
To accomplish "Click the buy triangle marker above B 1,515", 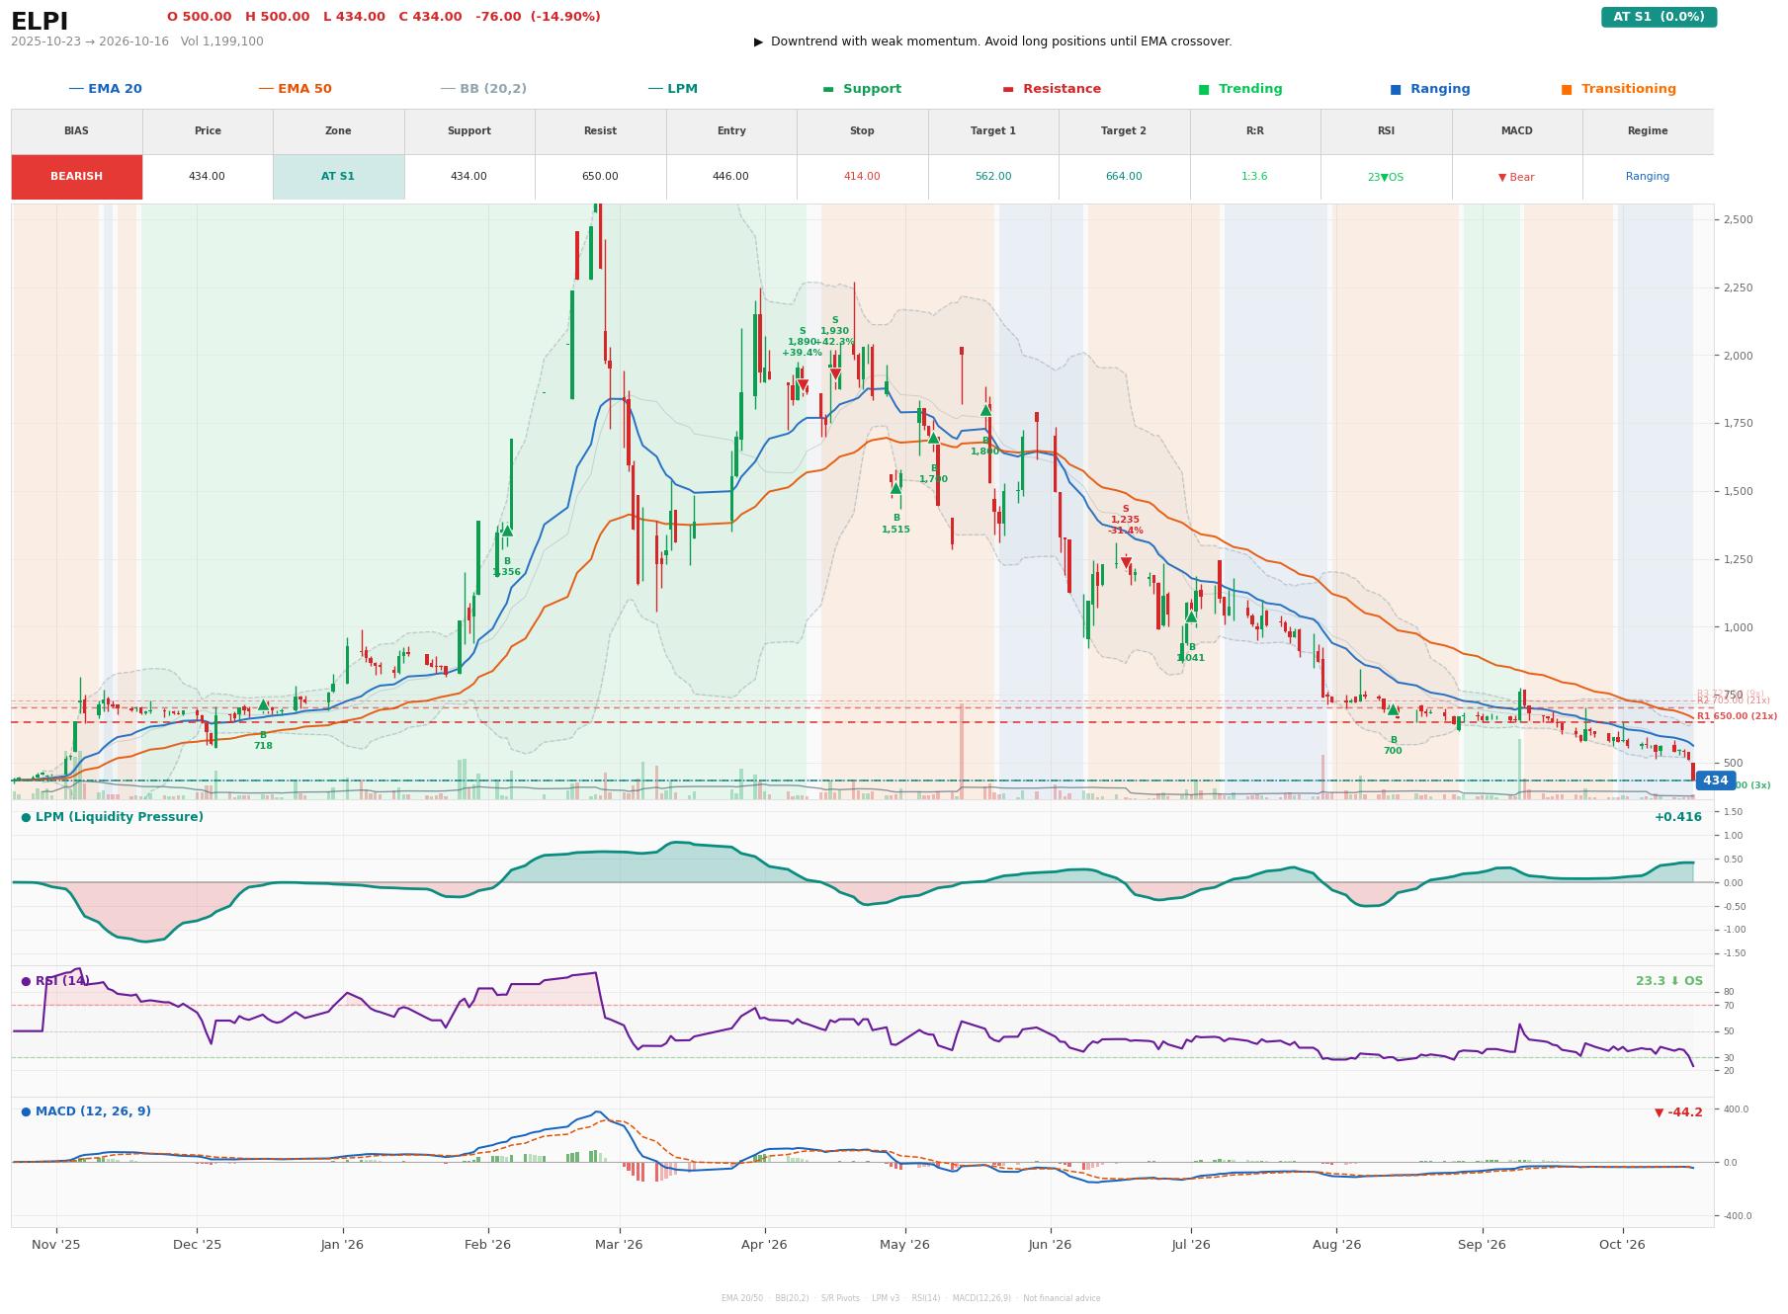I will point(895,488).
